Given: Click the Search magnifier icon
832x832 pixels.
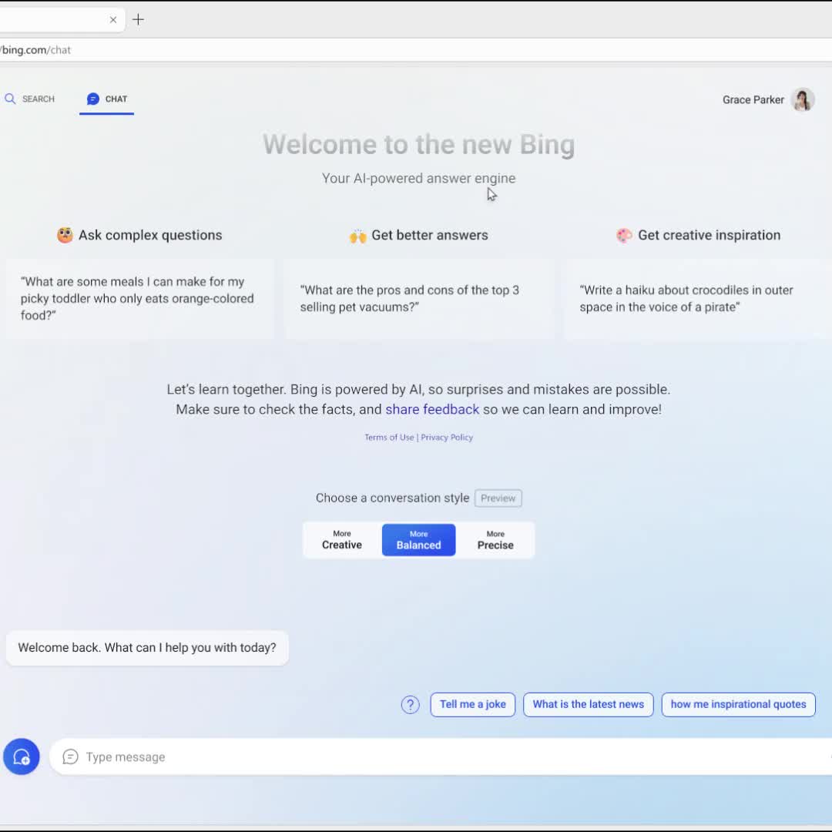Looking at the screenshot, I should coord(10,99).
